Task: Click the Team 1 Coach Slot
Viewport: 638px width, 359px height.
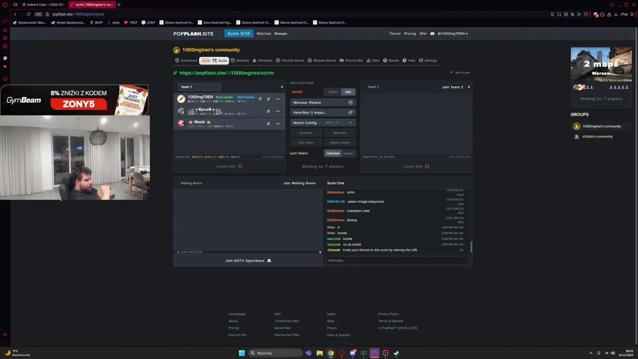Action: click(x=229, y=167)
